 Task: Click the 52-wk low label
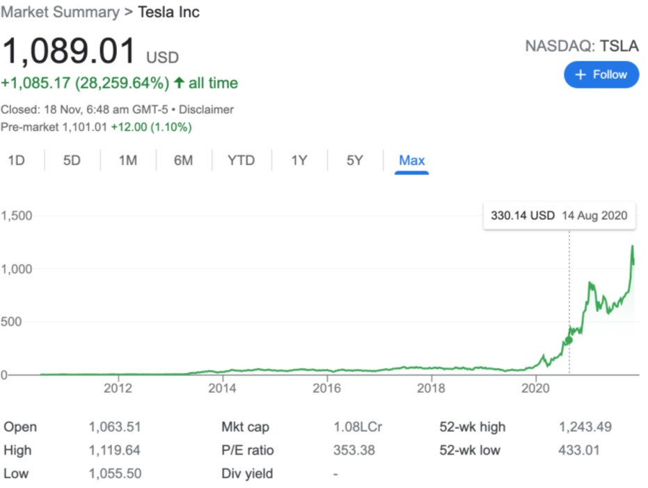[470, 450]
